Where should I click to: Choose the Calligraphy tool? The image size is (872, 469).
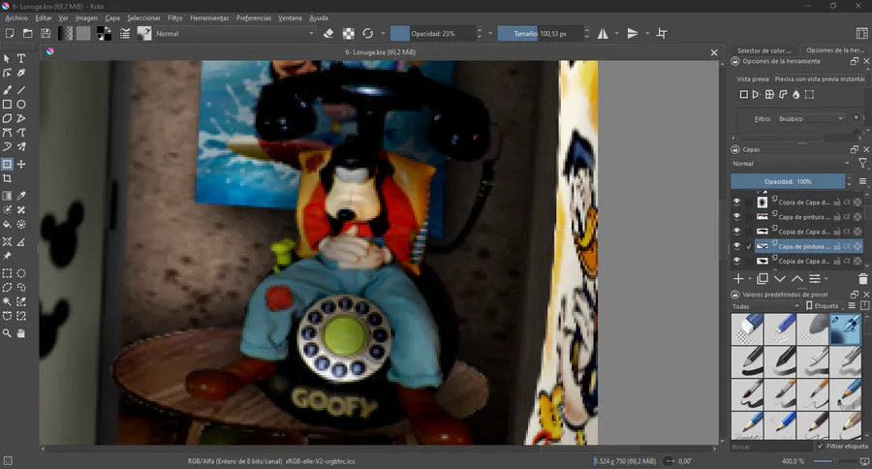tap(21, 73)
